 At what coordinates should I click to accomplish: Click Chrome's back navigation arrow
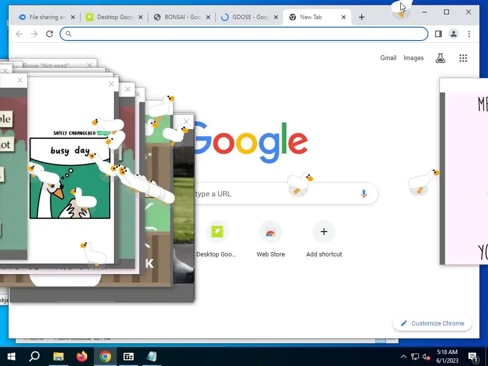[x=19, y=34]
